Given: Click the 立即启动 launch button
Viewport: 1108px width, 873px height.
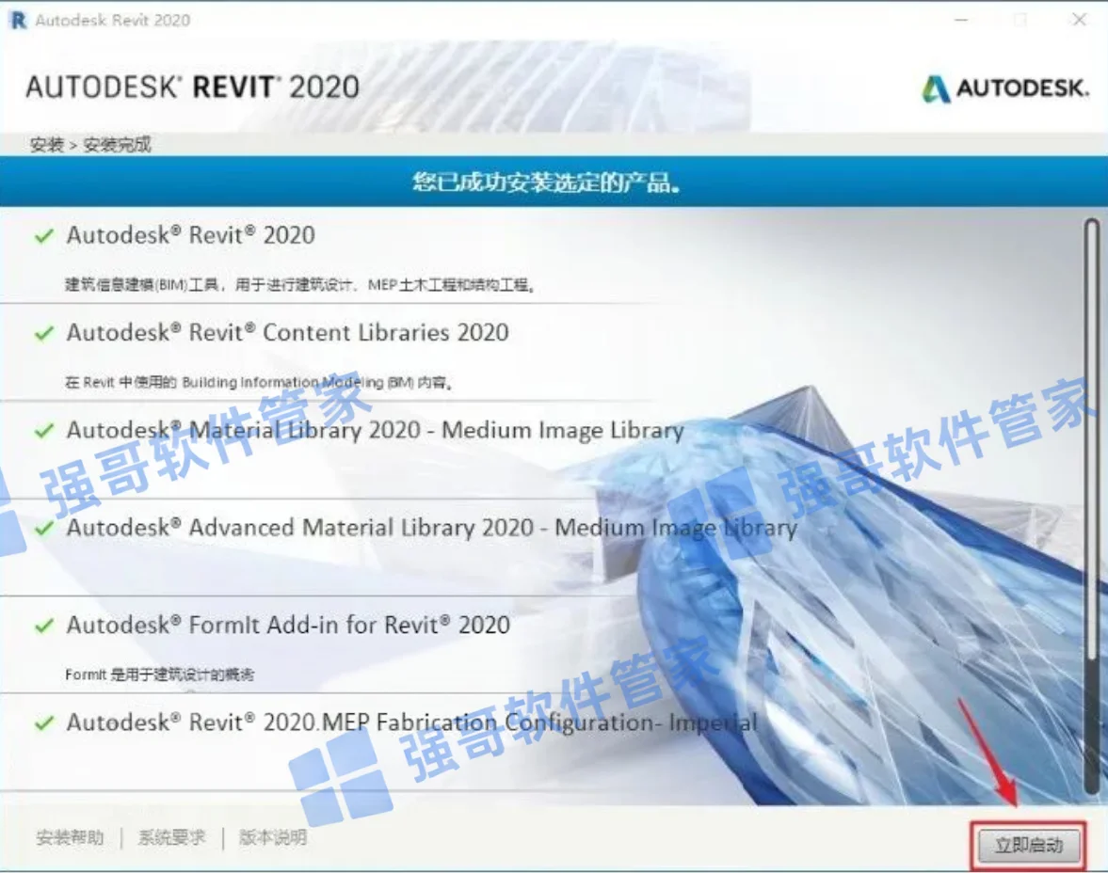Looking at the screenshot, I should click(1029, 846).
